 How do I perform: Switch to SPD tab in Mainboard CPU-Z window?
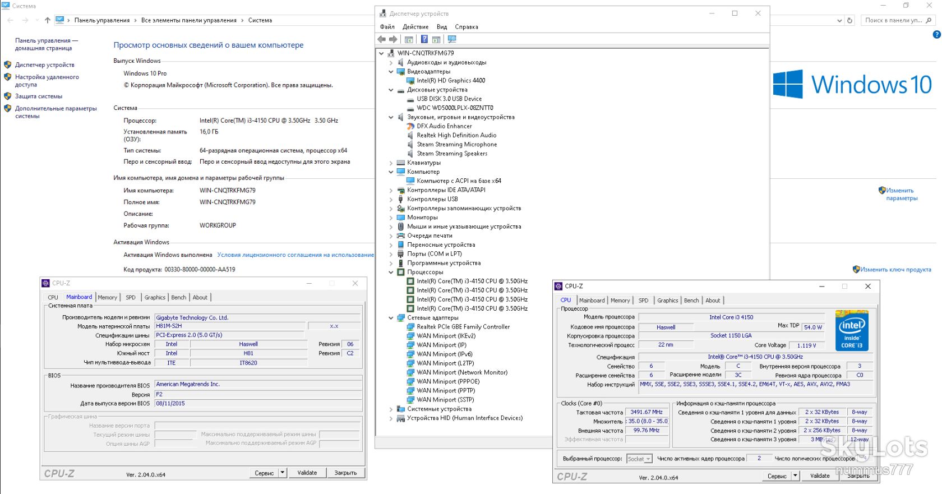tap(131, 298)
